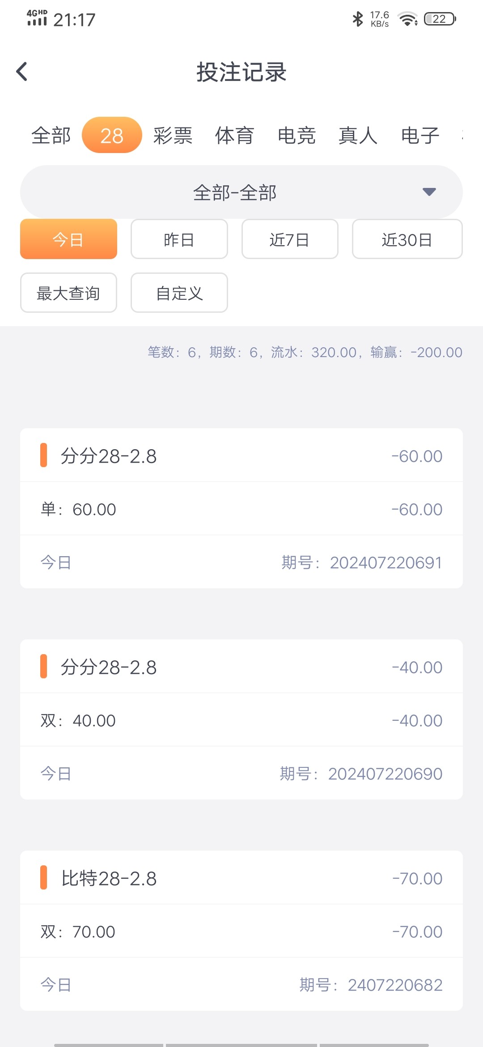Switch to the 彩票 tab
This screenshot has height=1047, width=483.
(173, 136)
